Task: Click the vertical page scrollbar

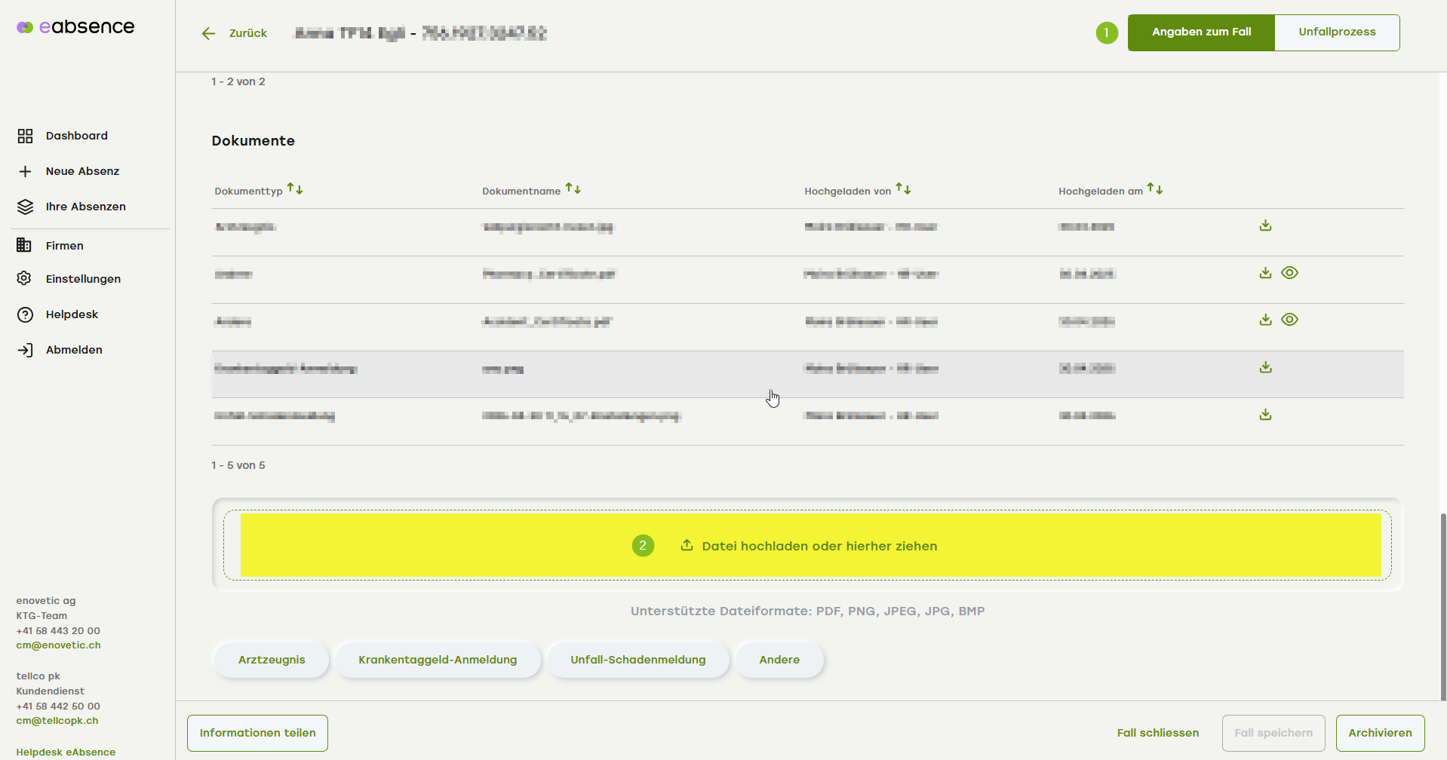Action: (x=1443, y=603)
